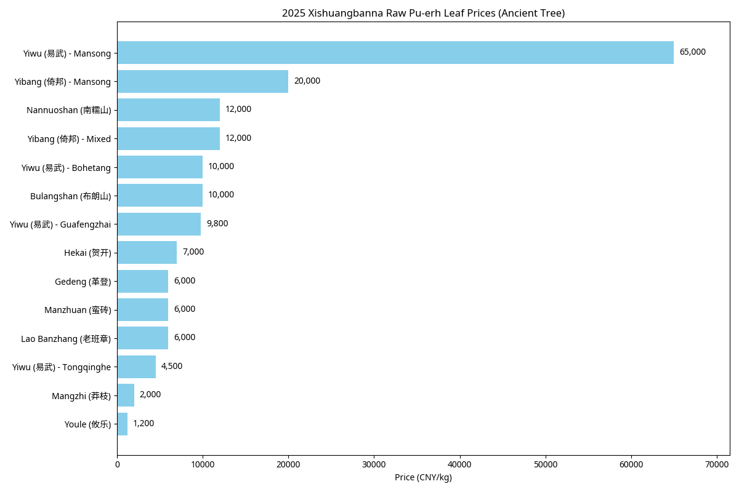Click the Lao Banzhang bar

pos(142,338)
